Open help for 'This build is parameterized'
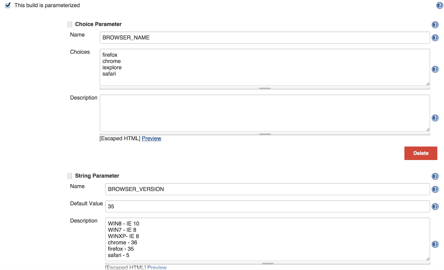Viewport: 444px width, 270px height. (440, 5)
